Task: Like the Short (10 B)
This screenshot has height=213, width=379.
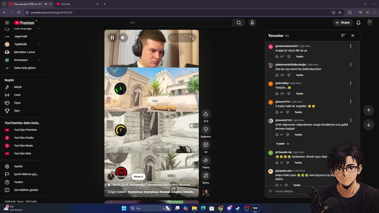Action: (x=206, y=114)
